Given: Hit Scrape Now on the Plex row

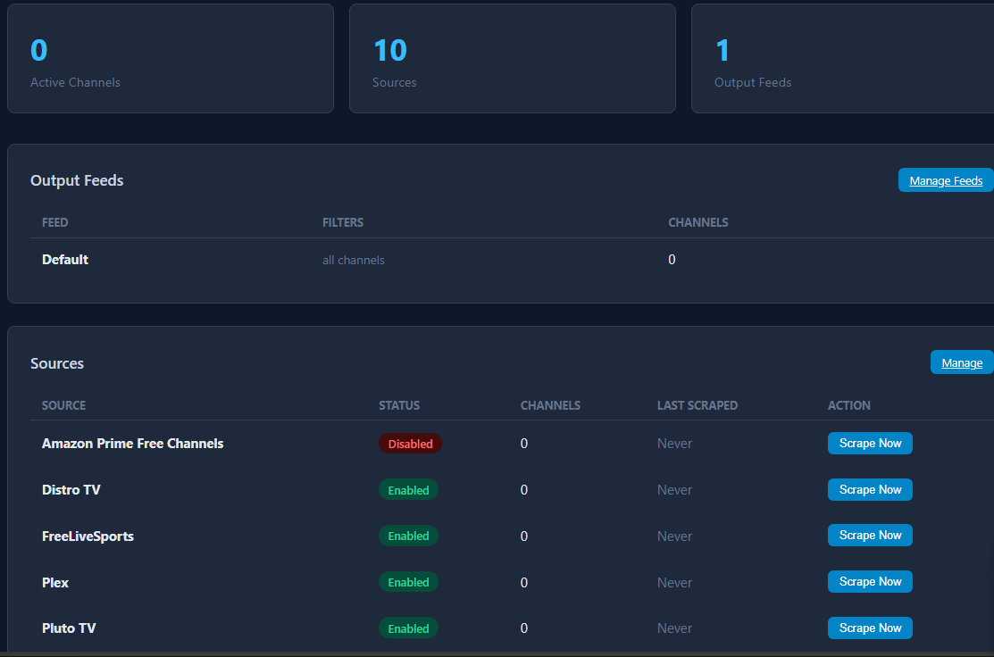Looking at the screenshot, I should coord(870,582).
